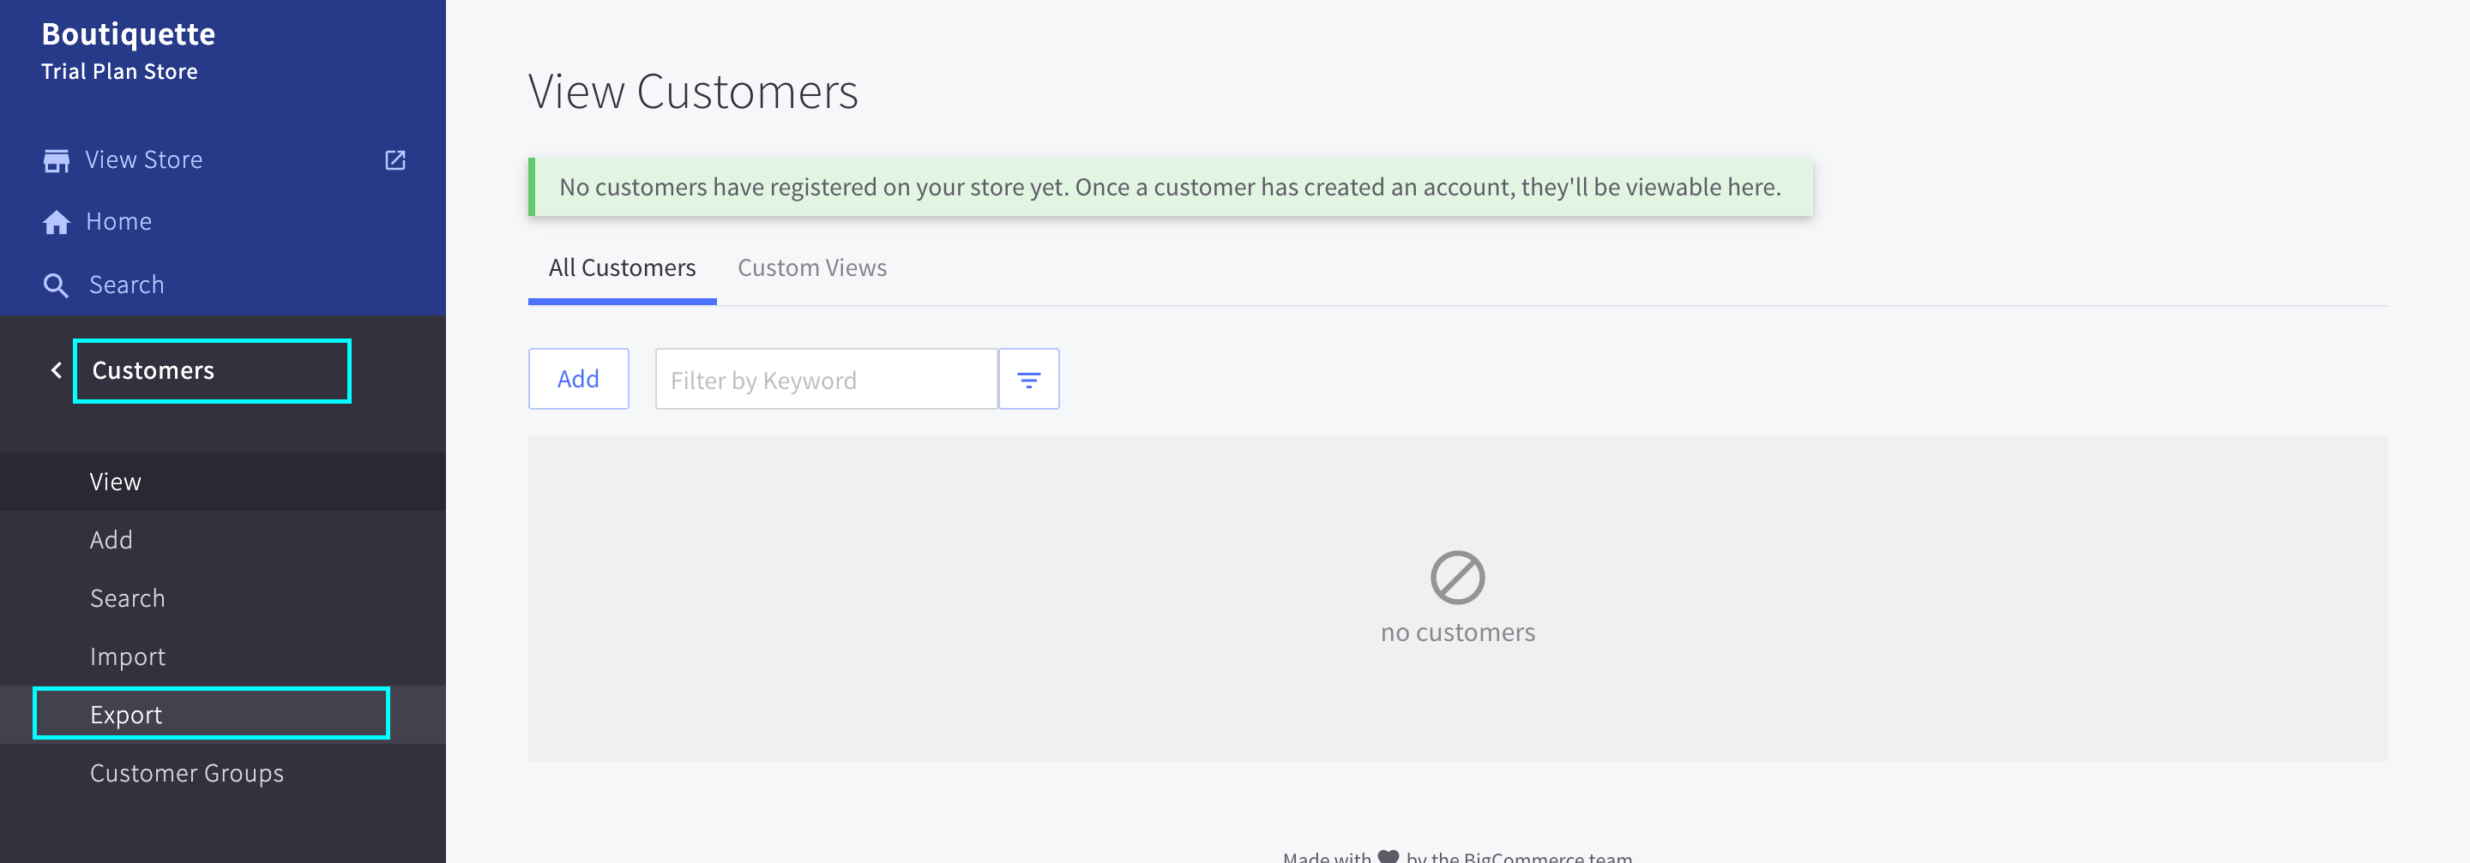Click the Boutiquette store name
This screenshot has width=2470, height=863.
click(x=129, y=34)
